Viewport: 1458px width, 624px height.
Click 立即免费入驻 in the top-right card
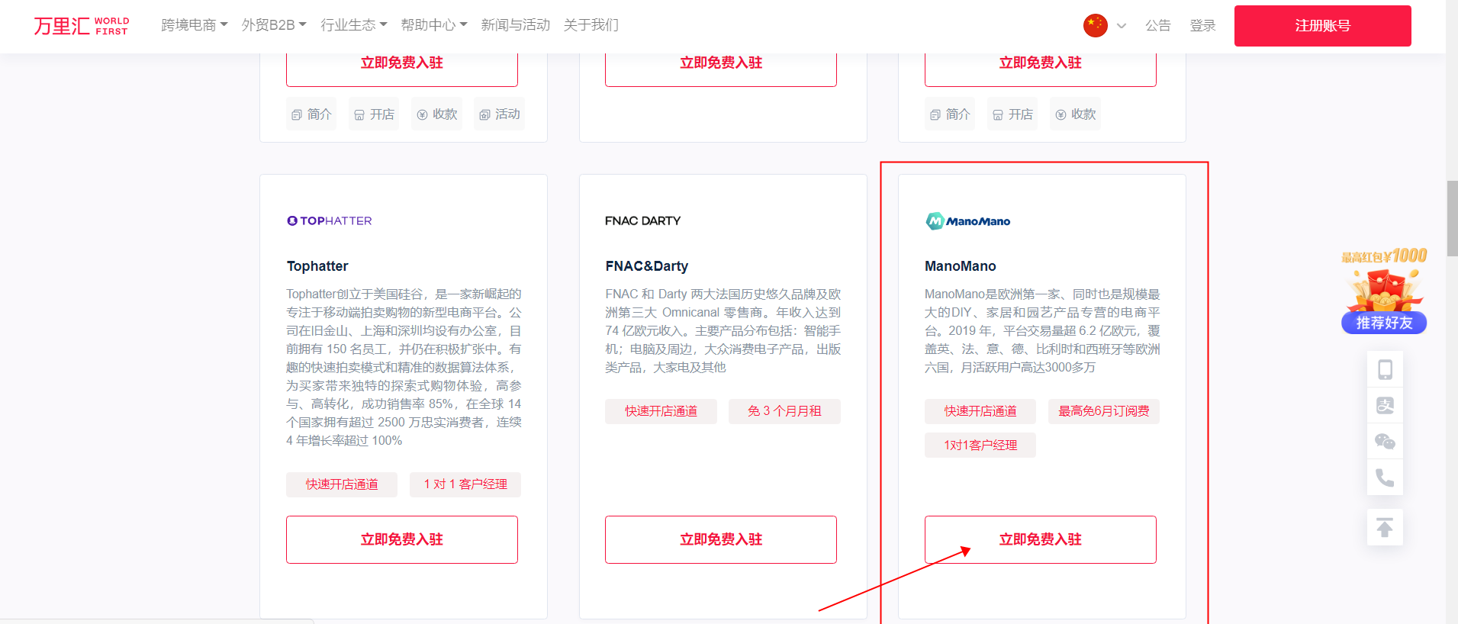pyautogui.click(x=1041, y=69)
